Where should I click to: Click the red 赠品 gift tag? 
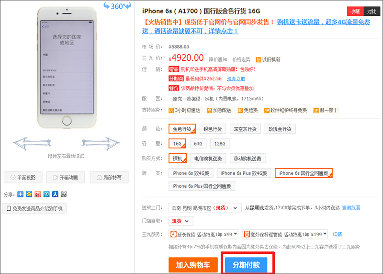174,69
